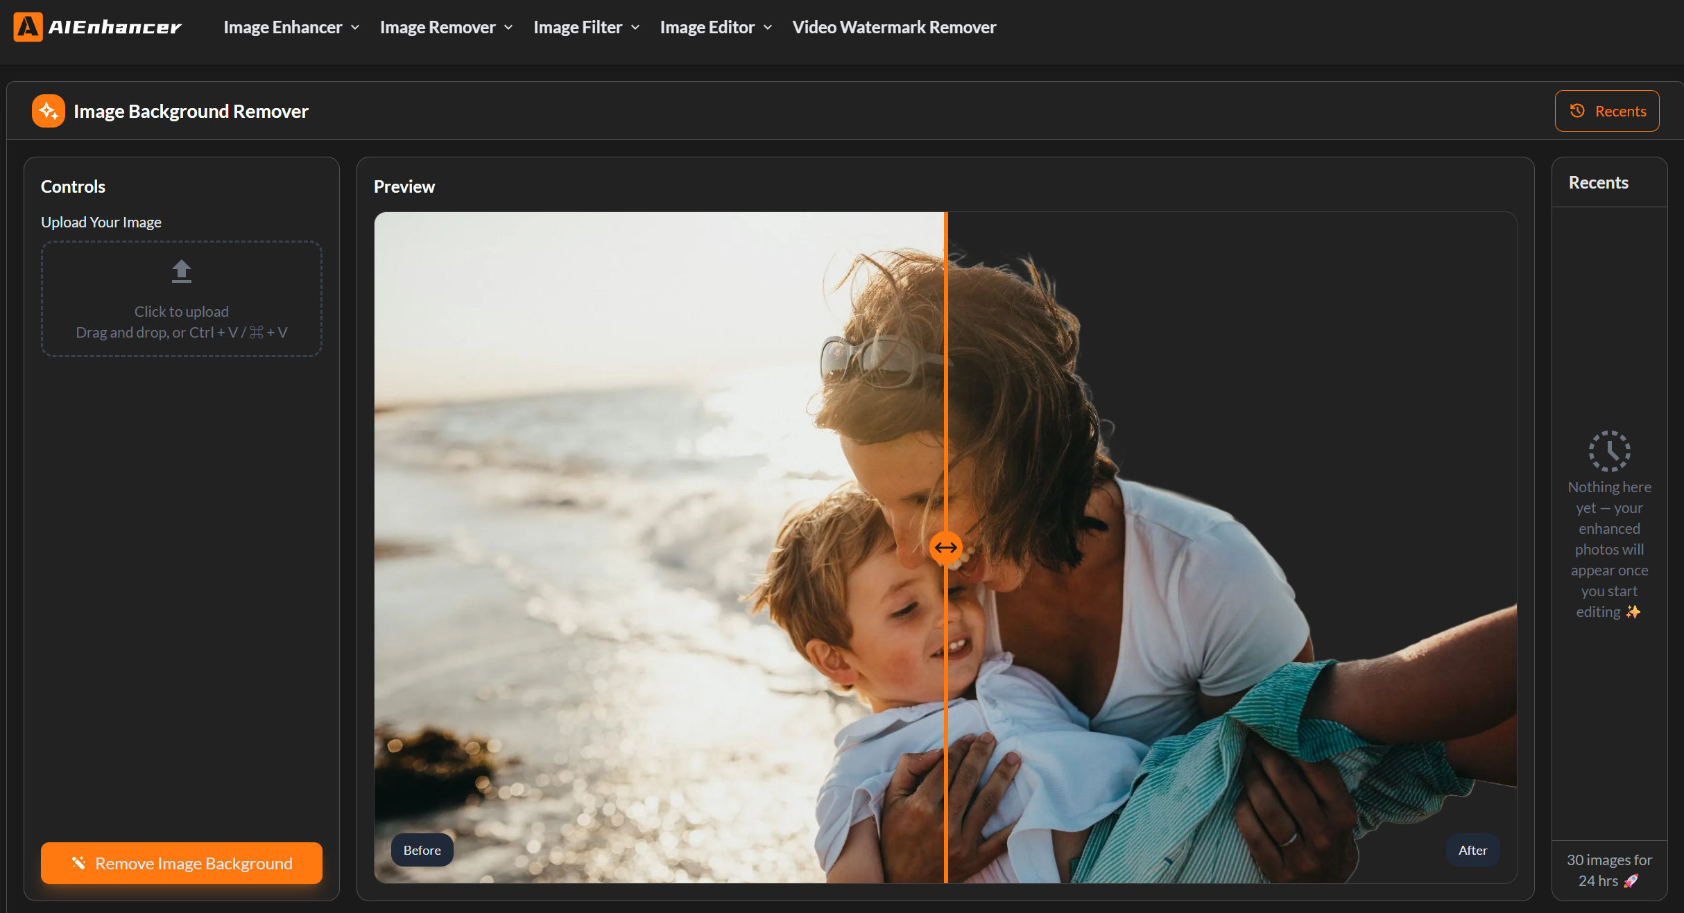Open the Image Editor menu
Screen dimensions: 1684x913
(707, 28)
